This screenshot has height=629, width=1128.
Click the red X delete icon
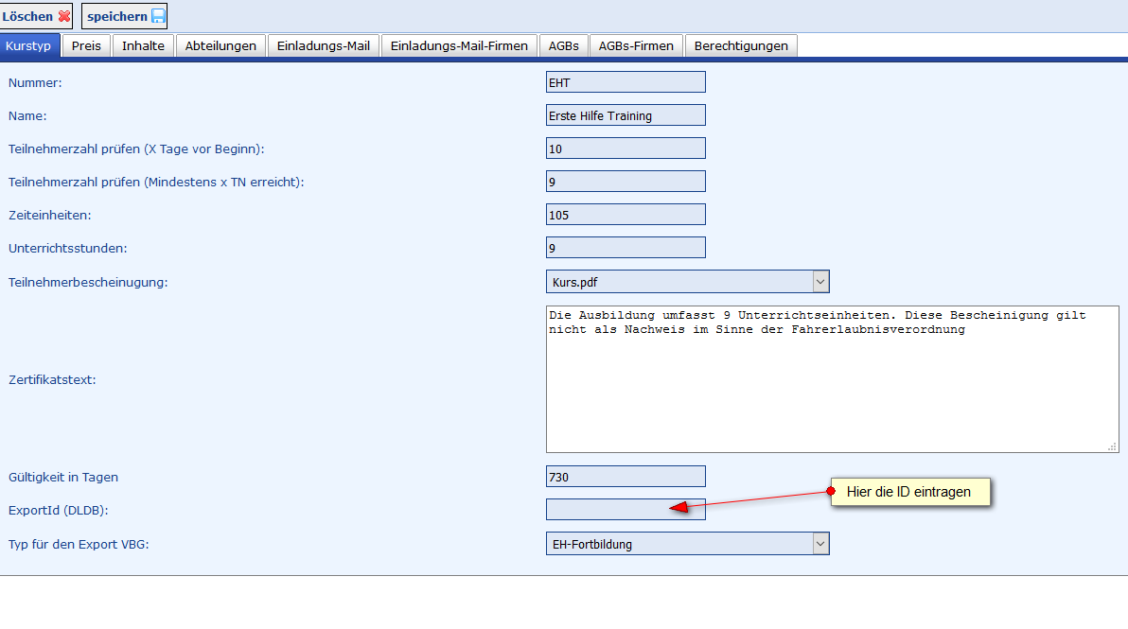point(64,16)
